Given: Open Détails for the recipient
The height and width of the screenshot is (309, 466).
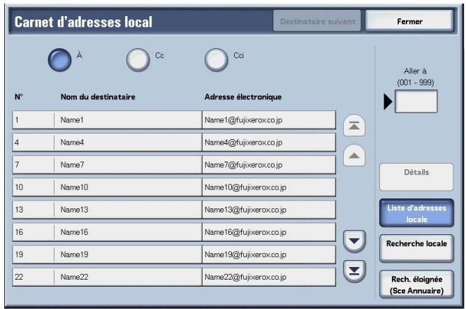Looking at the screenshot, I should [416, 177].
